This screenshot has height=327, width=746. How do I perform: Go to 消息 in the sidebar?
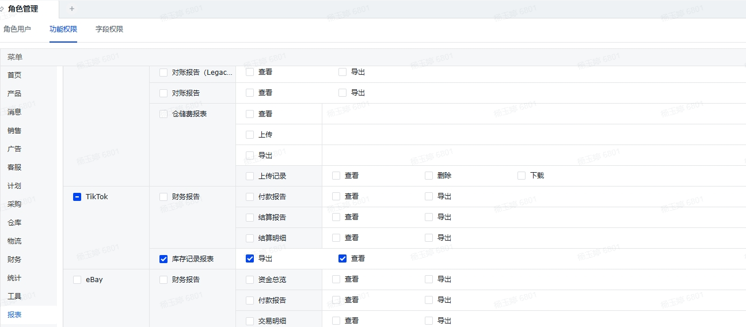[14, 112]
